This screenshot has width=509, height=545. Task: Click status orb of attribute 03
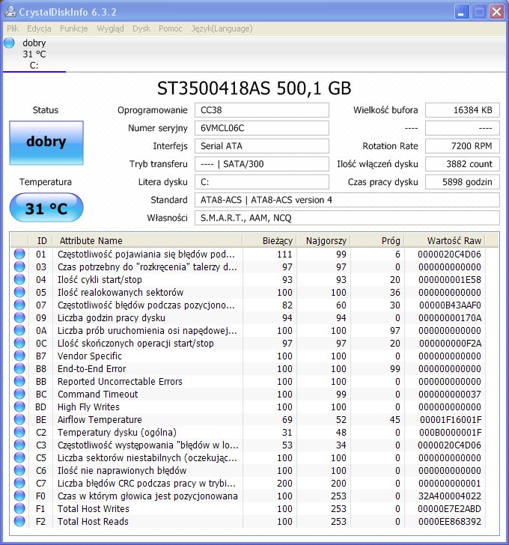tap(19, 267)
